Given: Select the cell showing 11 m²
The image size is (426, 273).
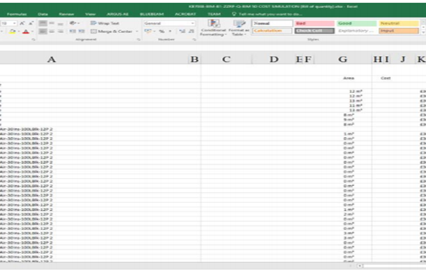Looking at the screenshot, I should point(356,106).
